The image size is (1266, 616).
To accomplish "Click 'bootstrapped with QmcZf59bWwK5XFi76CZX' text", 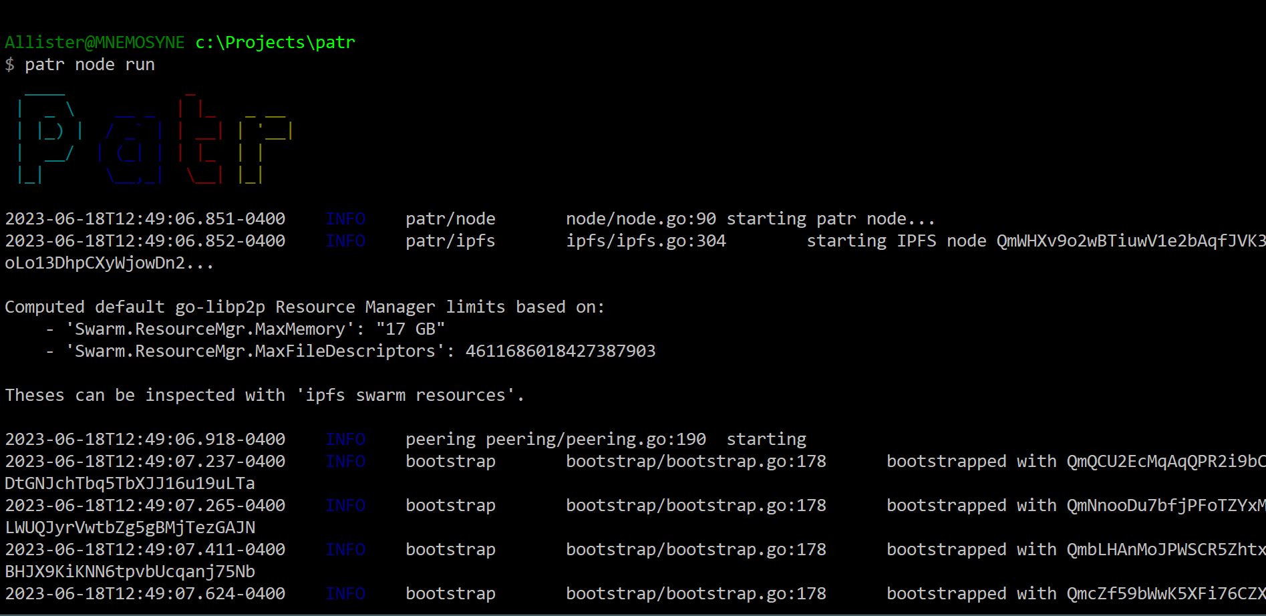I will (x=1076, y=594).
